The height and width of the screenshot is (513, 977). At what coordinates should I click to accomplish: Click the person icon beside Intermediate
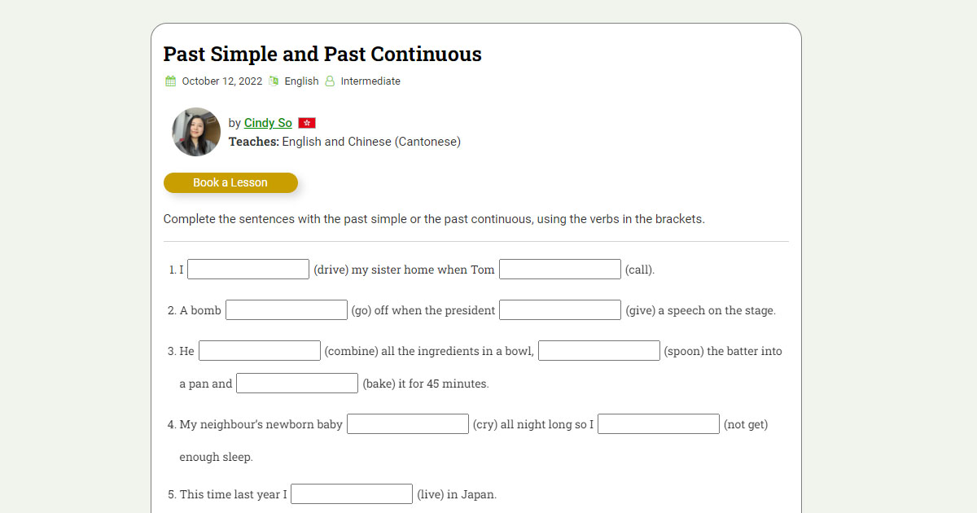330,81
